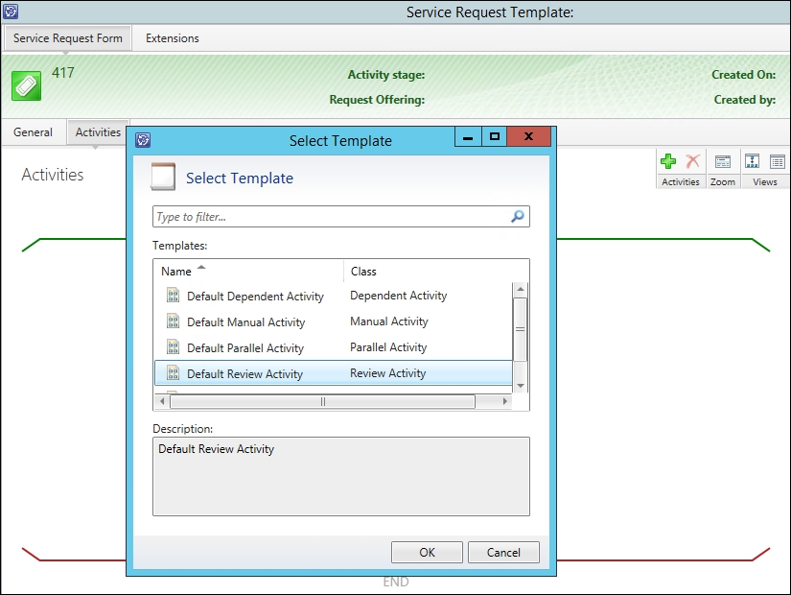Click the Review Activity class cell

tap(388, 373)
